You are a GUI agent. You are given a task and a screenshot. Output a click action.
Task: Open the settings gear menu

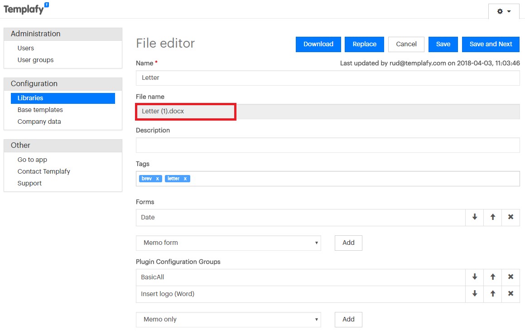click(504, 11)
